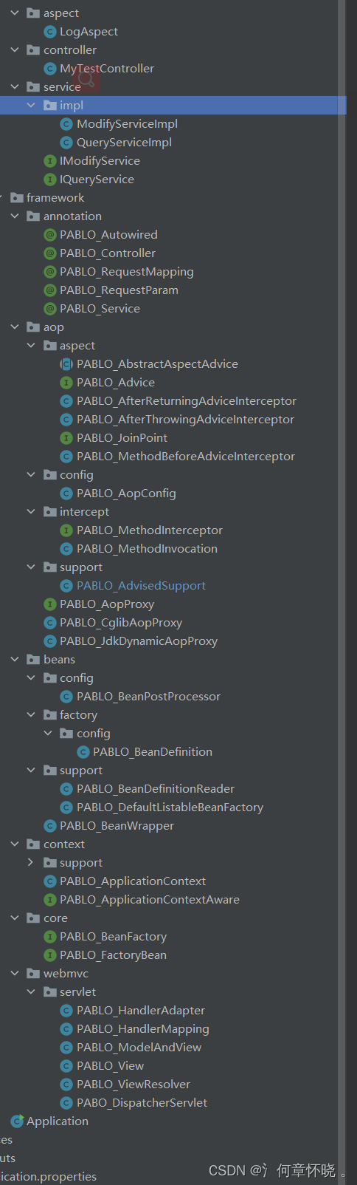Collapse the service package
Image resolution: width=357 pixels, height=1185 pixels.
pos(15,87)
